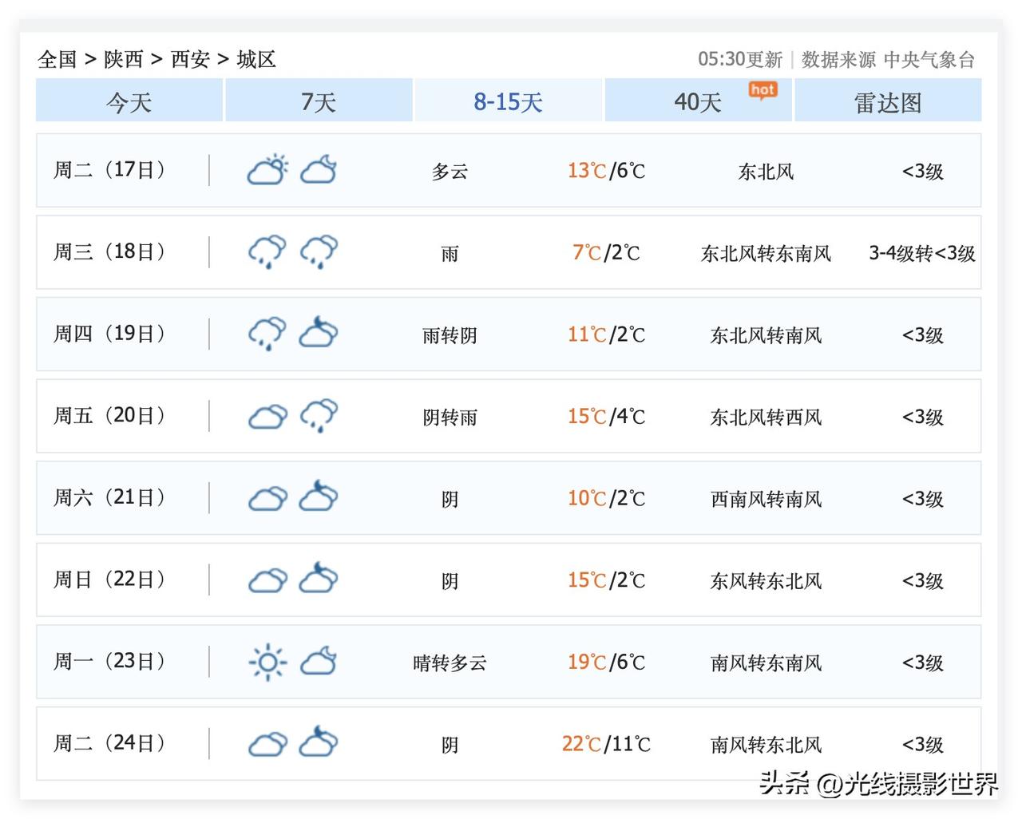Click the 东北风转西风 wind direction
Image resolution: width=1022 pixels, height=819 pixels.
(x=766, y=417)
